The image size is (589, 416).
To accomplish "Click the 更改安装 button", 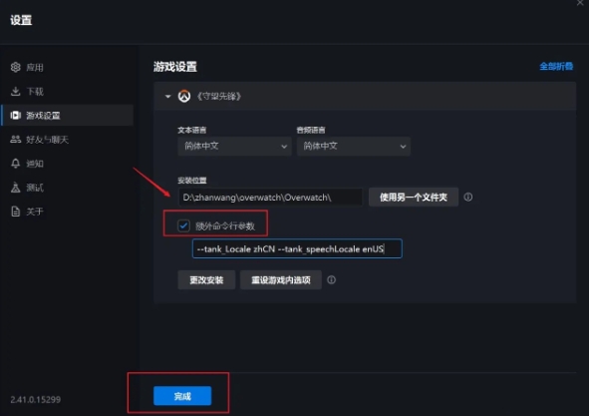I will point(206,280).
